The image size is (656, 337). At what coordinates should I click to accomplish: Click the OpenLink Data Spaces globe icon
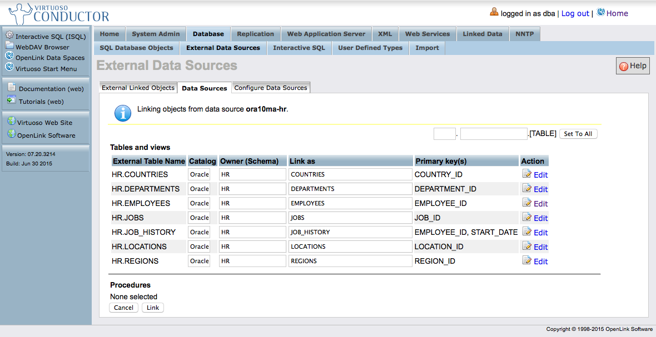(9, 56)
